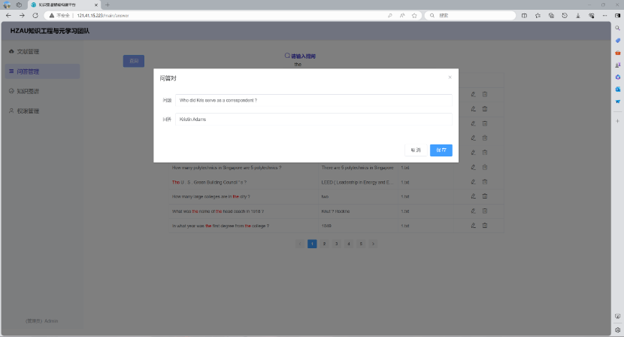Click delete icon for the 1849 answer row

(485, 226)
